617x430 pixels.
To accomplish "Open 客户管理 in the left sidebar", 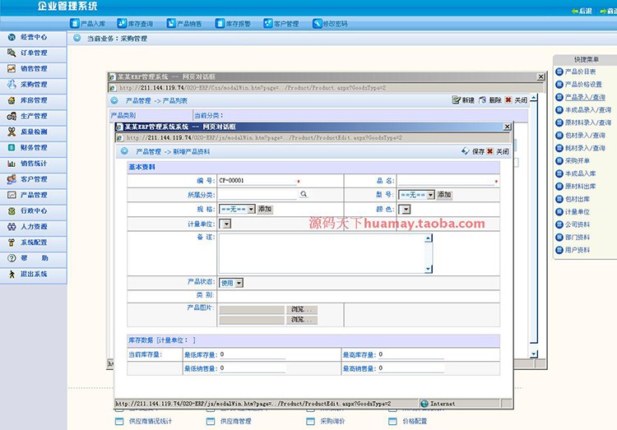I will tap(33, 179).
